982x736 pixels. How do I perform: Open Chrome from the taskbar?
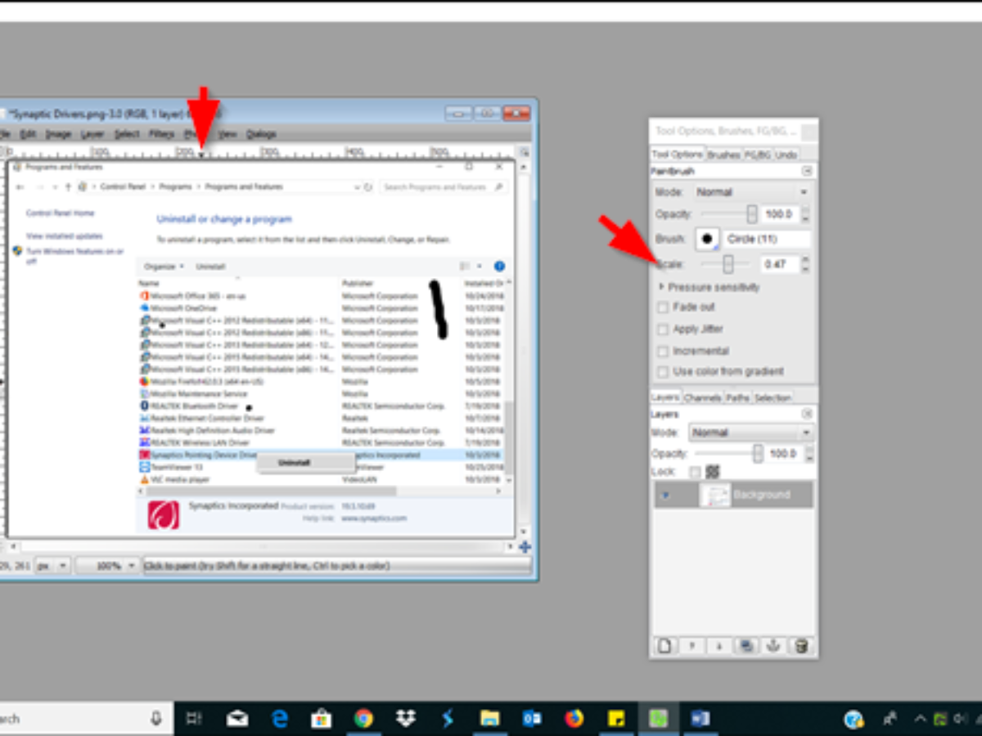(x=363, y=719)
